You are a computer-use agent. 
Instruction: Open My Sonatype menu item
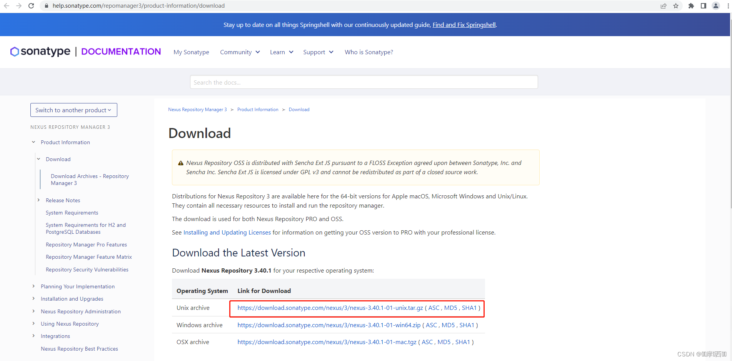click(191, 52)
